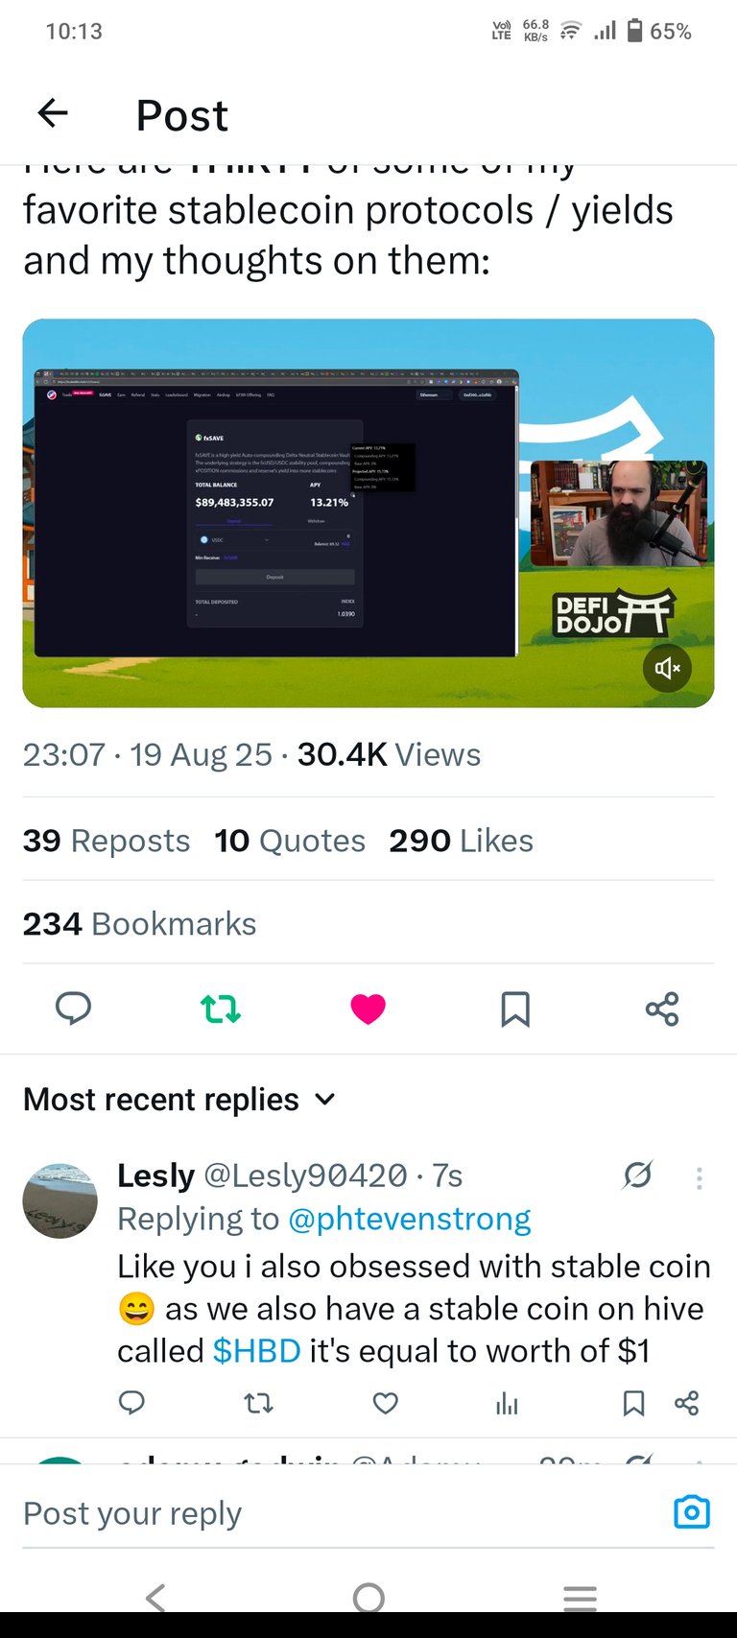View analytics bars on Lesly's reply
Viewport: 737px width, 1638px height.
[x=507, y=1404]
